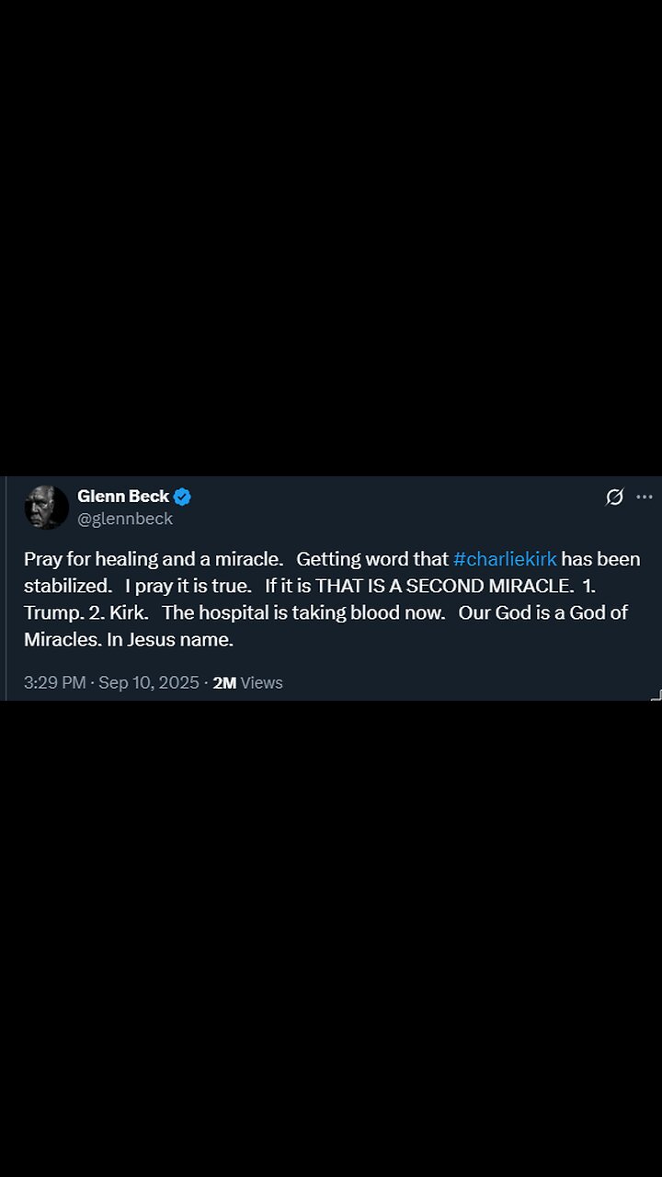Click the Glenn Beck display name
The image size is (662, 1177).
click(x=123, y=497)
